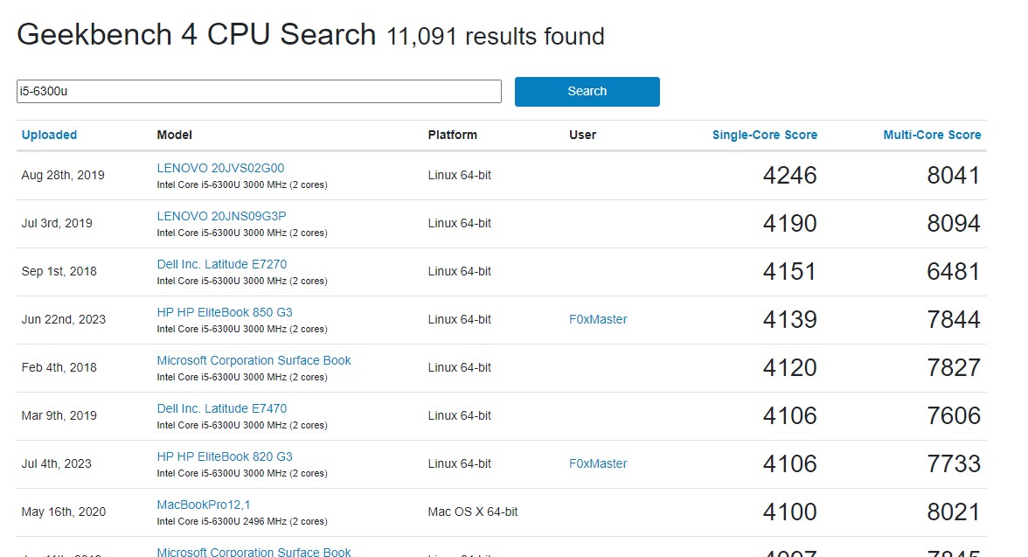Sort by Multi-Core Score header
This screenshot has height=557, width=1028.
(x=932, y=135)
